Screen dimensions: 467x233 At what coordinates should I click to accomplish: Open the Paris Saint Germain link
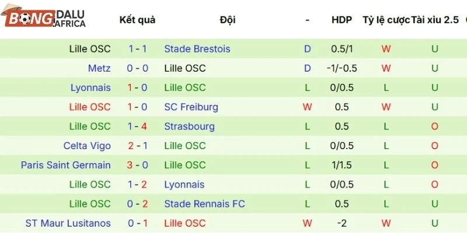coord(65,165)
